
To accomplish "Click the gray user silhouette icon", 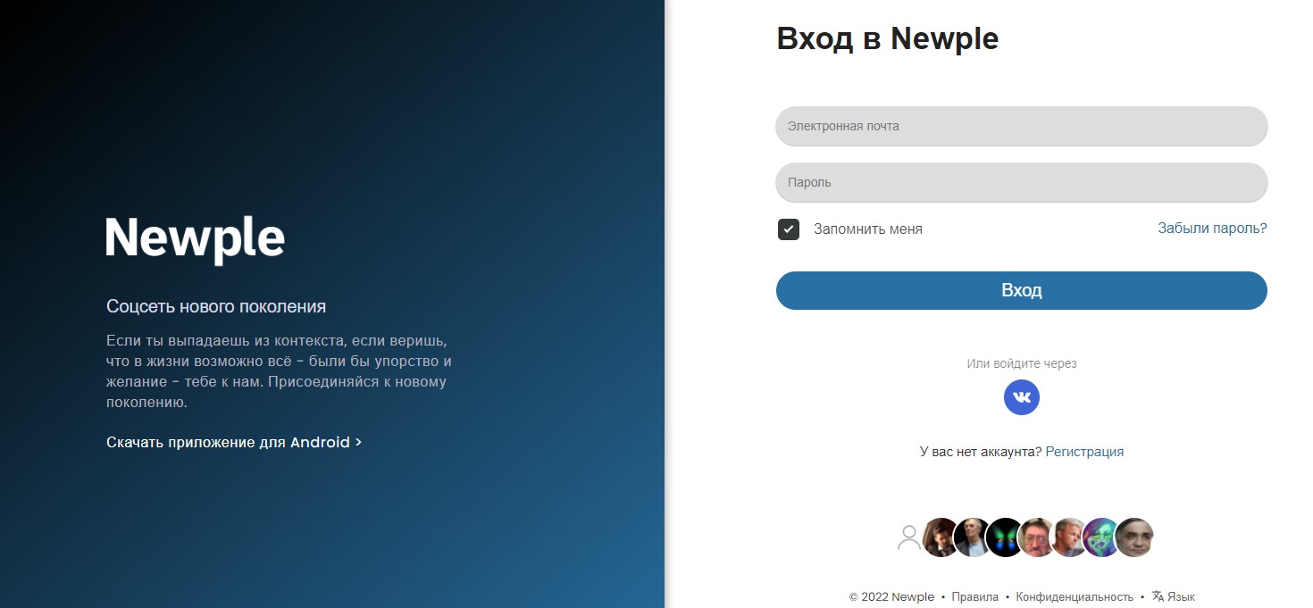I will pyautogui.click(x=908, y=537).
